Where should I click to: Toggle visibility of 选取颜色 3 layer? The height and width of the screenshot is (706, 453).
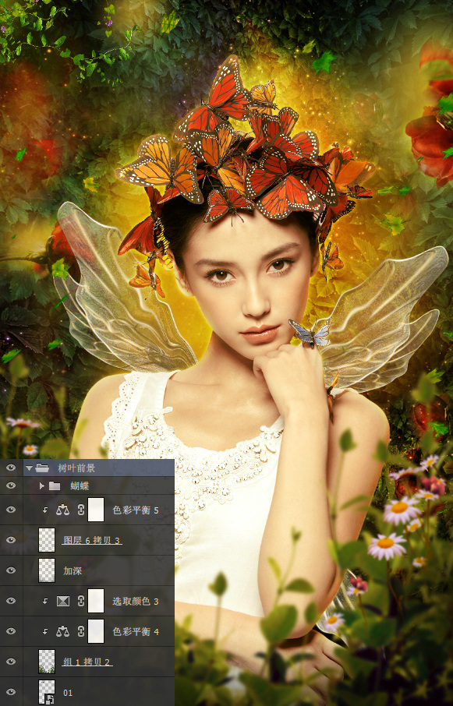[11, 601]
